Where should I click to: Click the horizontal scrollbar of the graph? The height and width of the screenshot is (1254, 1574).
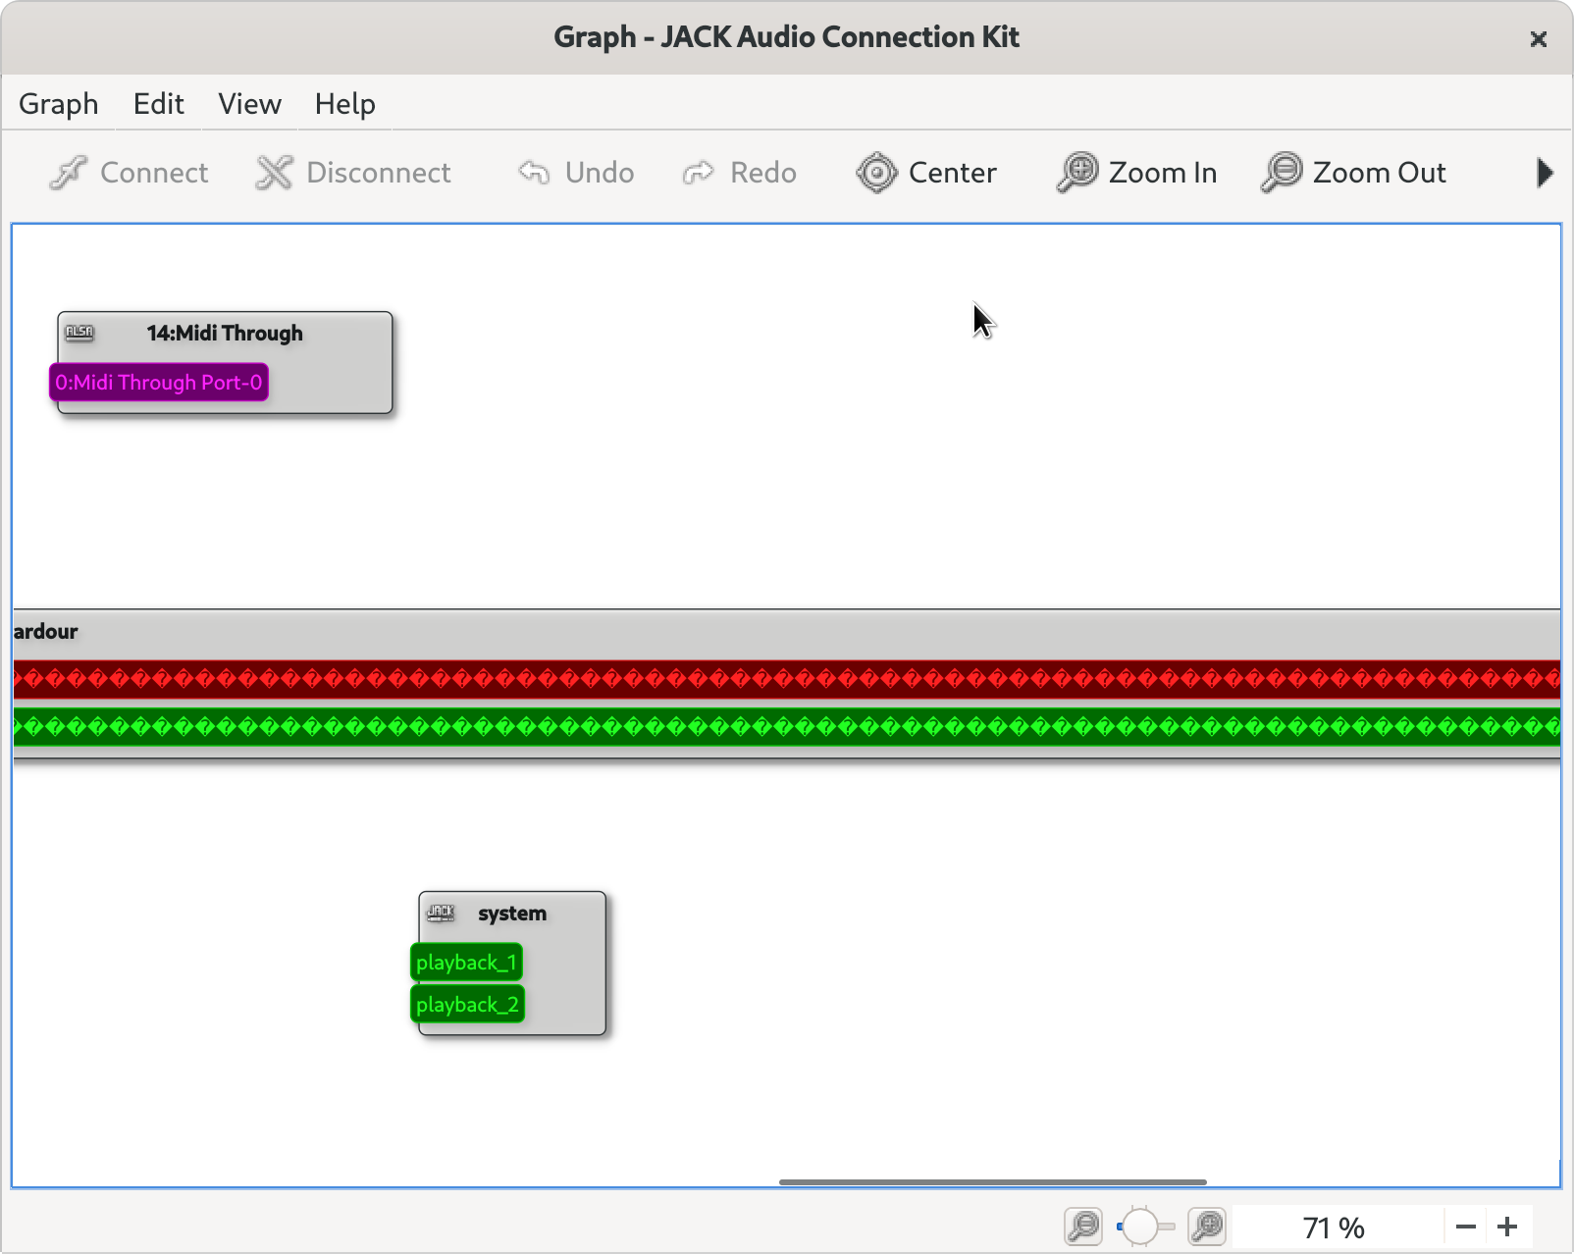(993, 1182)
